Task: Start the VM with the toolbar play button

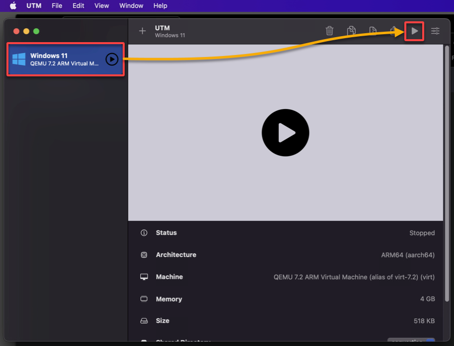Action: click(x=414, y=31)
